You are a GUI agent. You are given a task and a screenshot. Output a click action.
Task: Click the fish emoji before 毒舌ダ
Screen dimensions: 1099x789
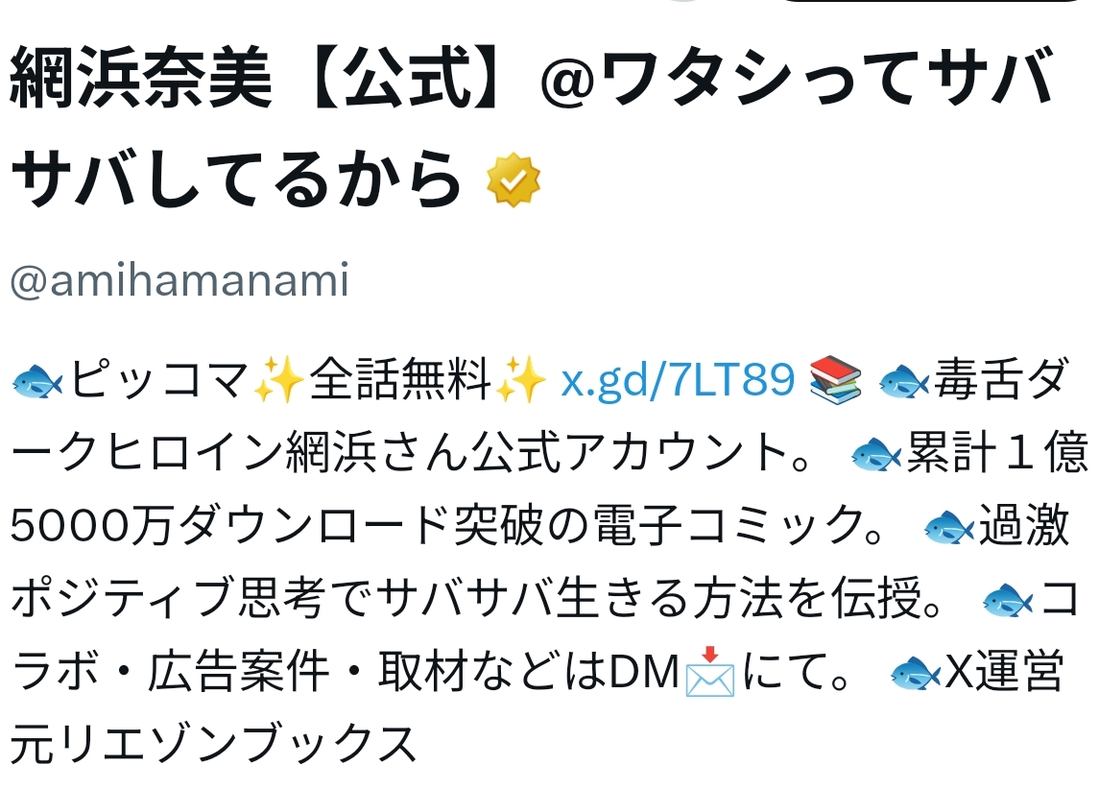pyautogui.click(x=903, y=381)
